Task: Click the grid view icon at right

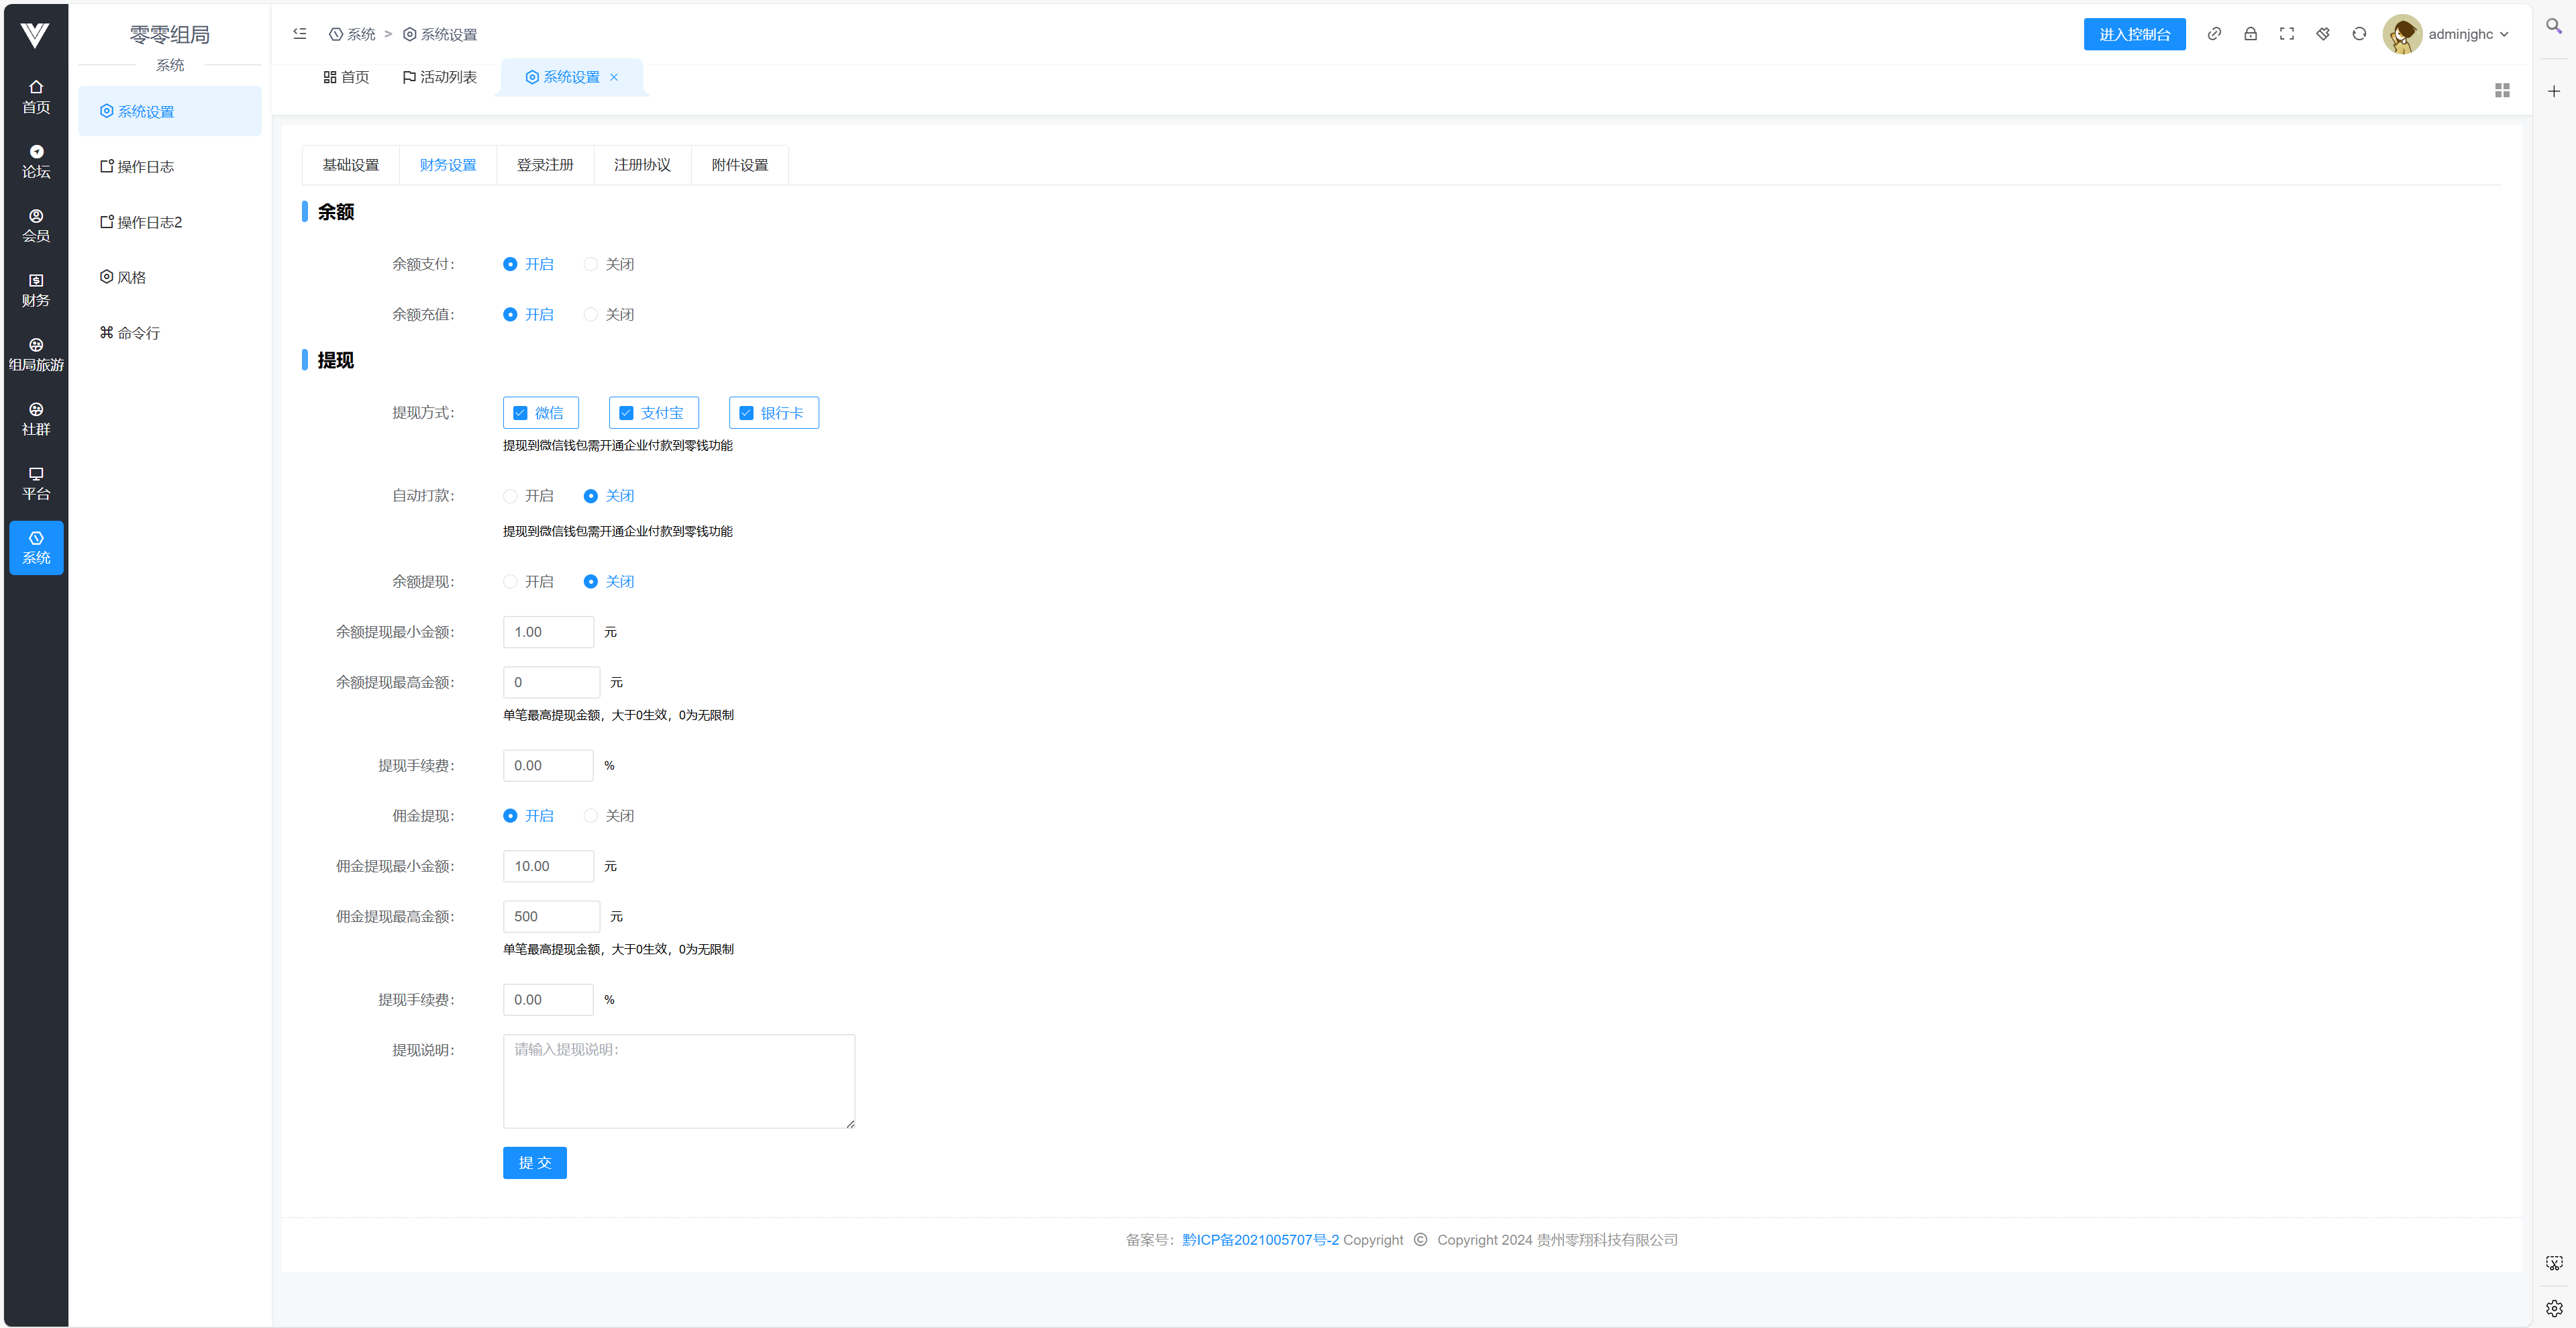Action: pyautogui.click(x=2502, y=91)
